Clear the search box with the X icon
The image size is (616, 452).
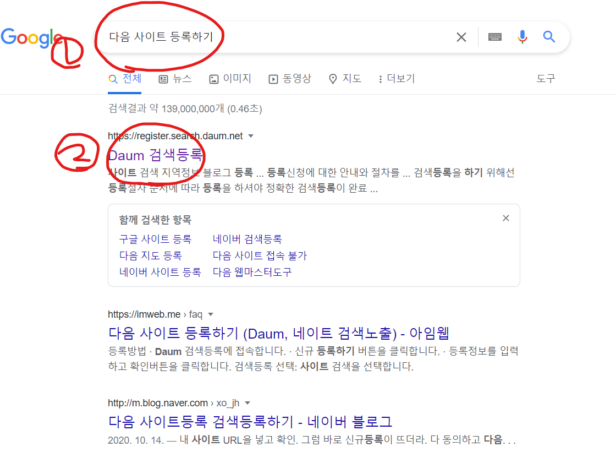click(x=461, y=37)
